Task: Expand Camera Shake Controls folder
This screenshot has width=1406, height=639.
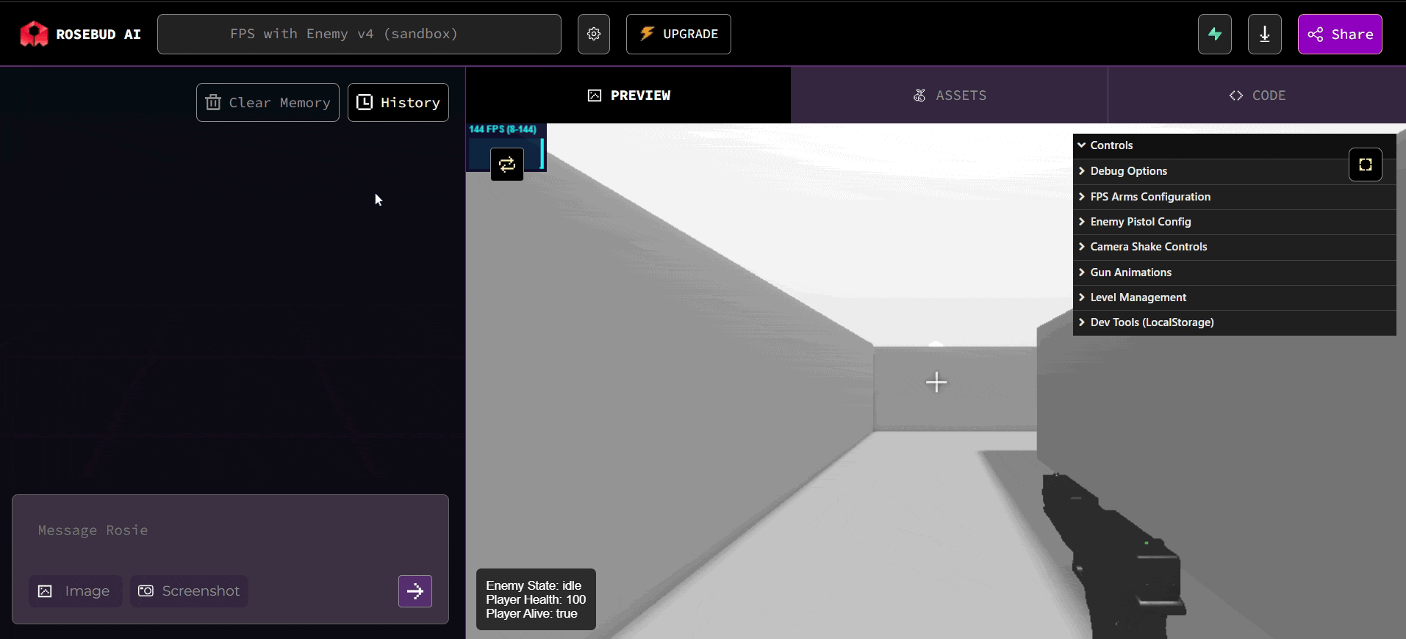Action: point(1235,247)
